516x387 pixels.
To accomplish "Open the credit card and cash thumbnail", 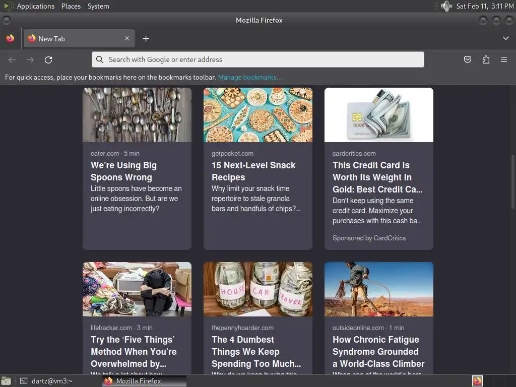I will [379, 115].
